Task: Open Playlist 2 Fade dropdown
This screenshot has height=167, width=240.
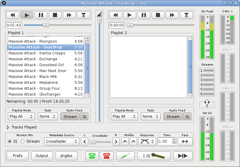Action: coord(151,116)
